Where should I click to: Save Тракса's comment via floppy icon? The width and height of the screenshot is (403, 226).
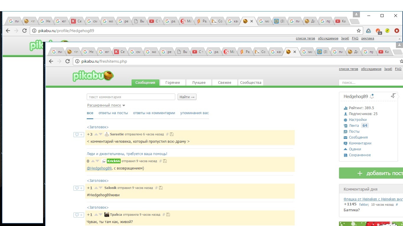(168, 215)
